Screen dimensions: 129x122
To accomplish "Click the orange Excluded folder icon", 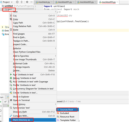I will (x=58, y=113).
